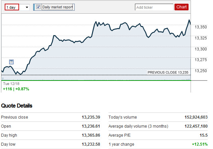
Task: Open the 1 day time range dropdown
Action: (17, 7)
